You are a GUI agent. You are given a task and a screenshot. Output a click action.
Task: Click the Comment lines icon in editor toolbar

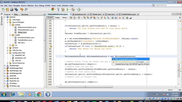[127, 18]
